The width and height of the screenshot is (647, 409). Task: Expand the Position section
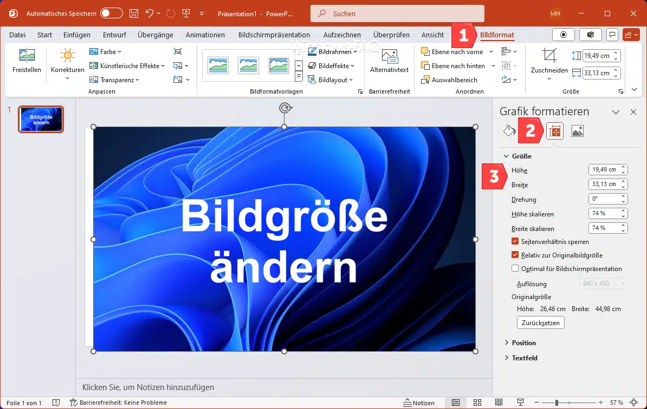[x=523, y=343]
